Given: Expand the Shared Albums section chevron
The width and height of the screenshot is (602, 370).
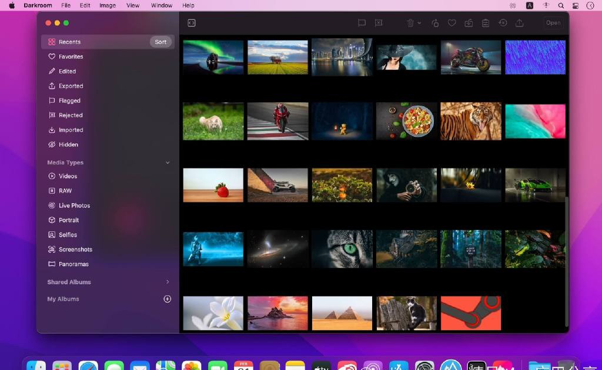Looking at the screenshot, I should pos(168,282).
